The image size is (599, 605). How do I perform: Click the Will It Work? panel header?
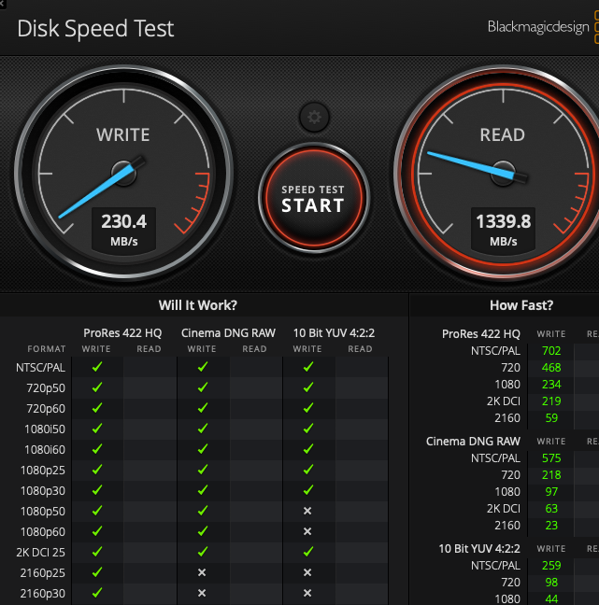tap(197, 305)
